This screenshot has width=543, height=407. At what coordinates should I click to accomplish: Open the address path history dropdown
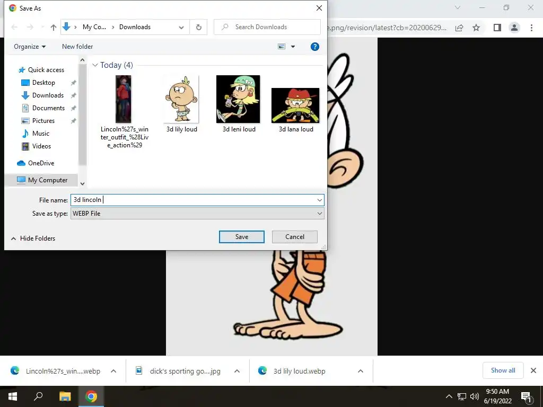(x=181, y=28)
